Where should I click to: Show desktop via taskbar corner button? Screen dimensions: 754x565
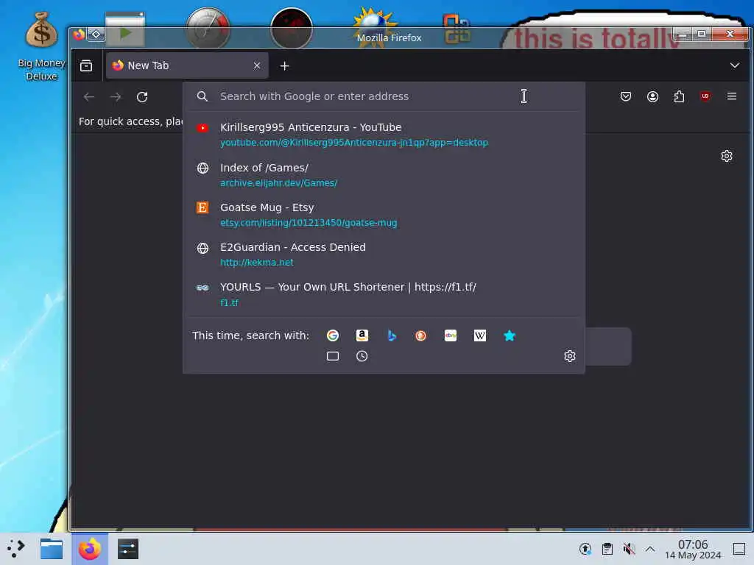pyautogui.click(x=739, y=549)
